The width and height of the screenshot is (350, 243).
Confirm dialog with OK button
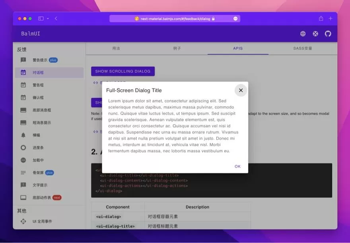click(x=237, y=166)
